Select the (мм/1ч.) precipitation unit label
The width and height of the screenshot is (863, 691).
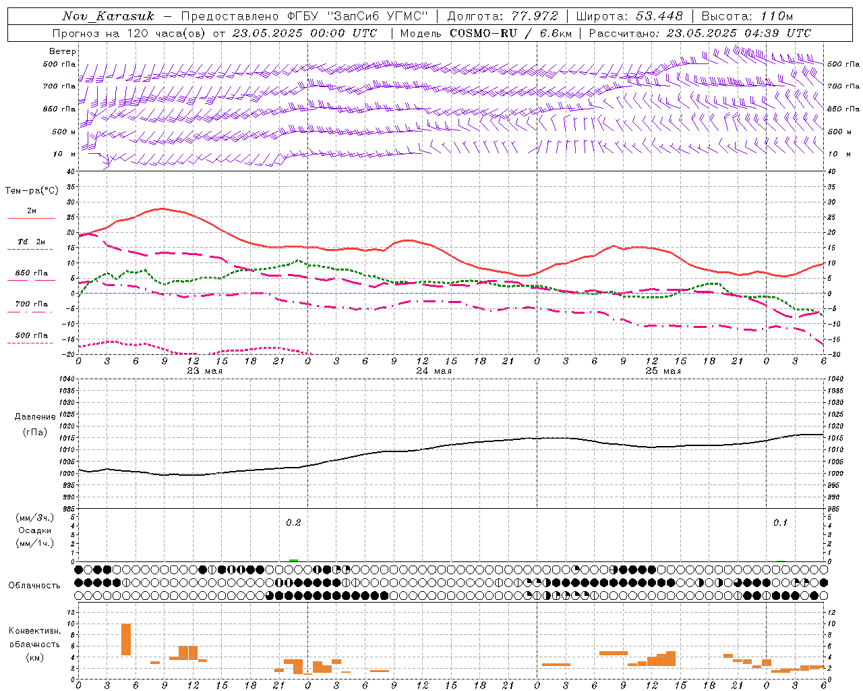tap(35, 543)
